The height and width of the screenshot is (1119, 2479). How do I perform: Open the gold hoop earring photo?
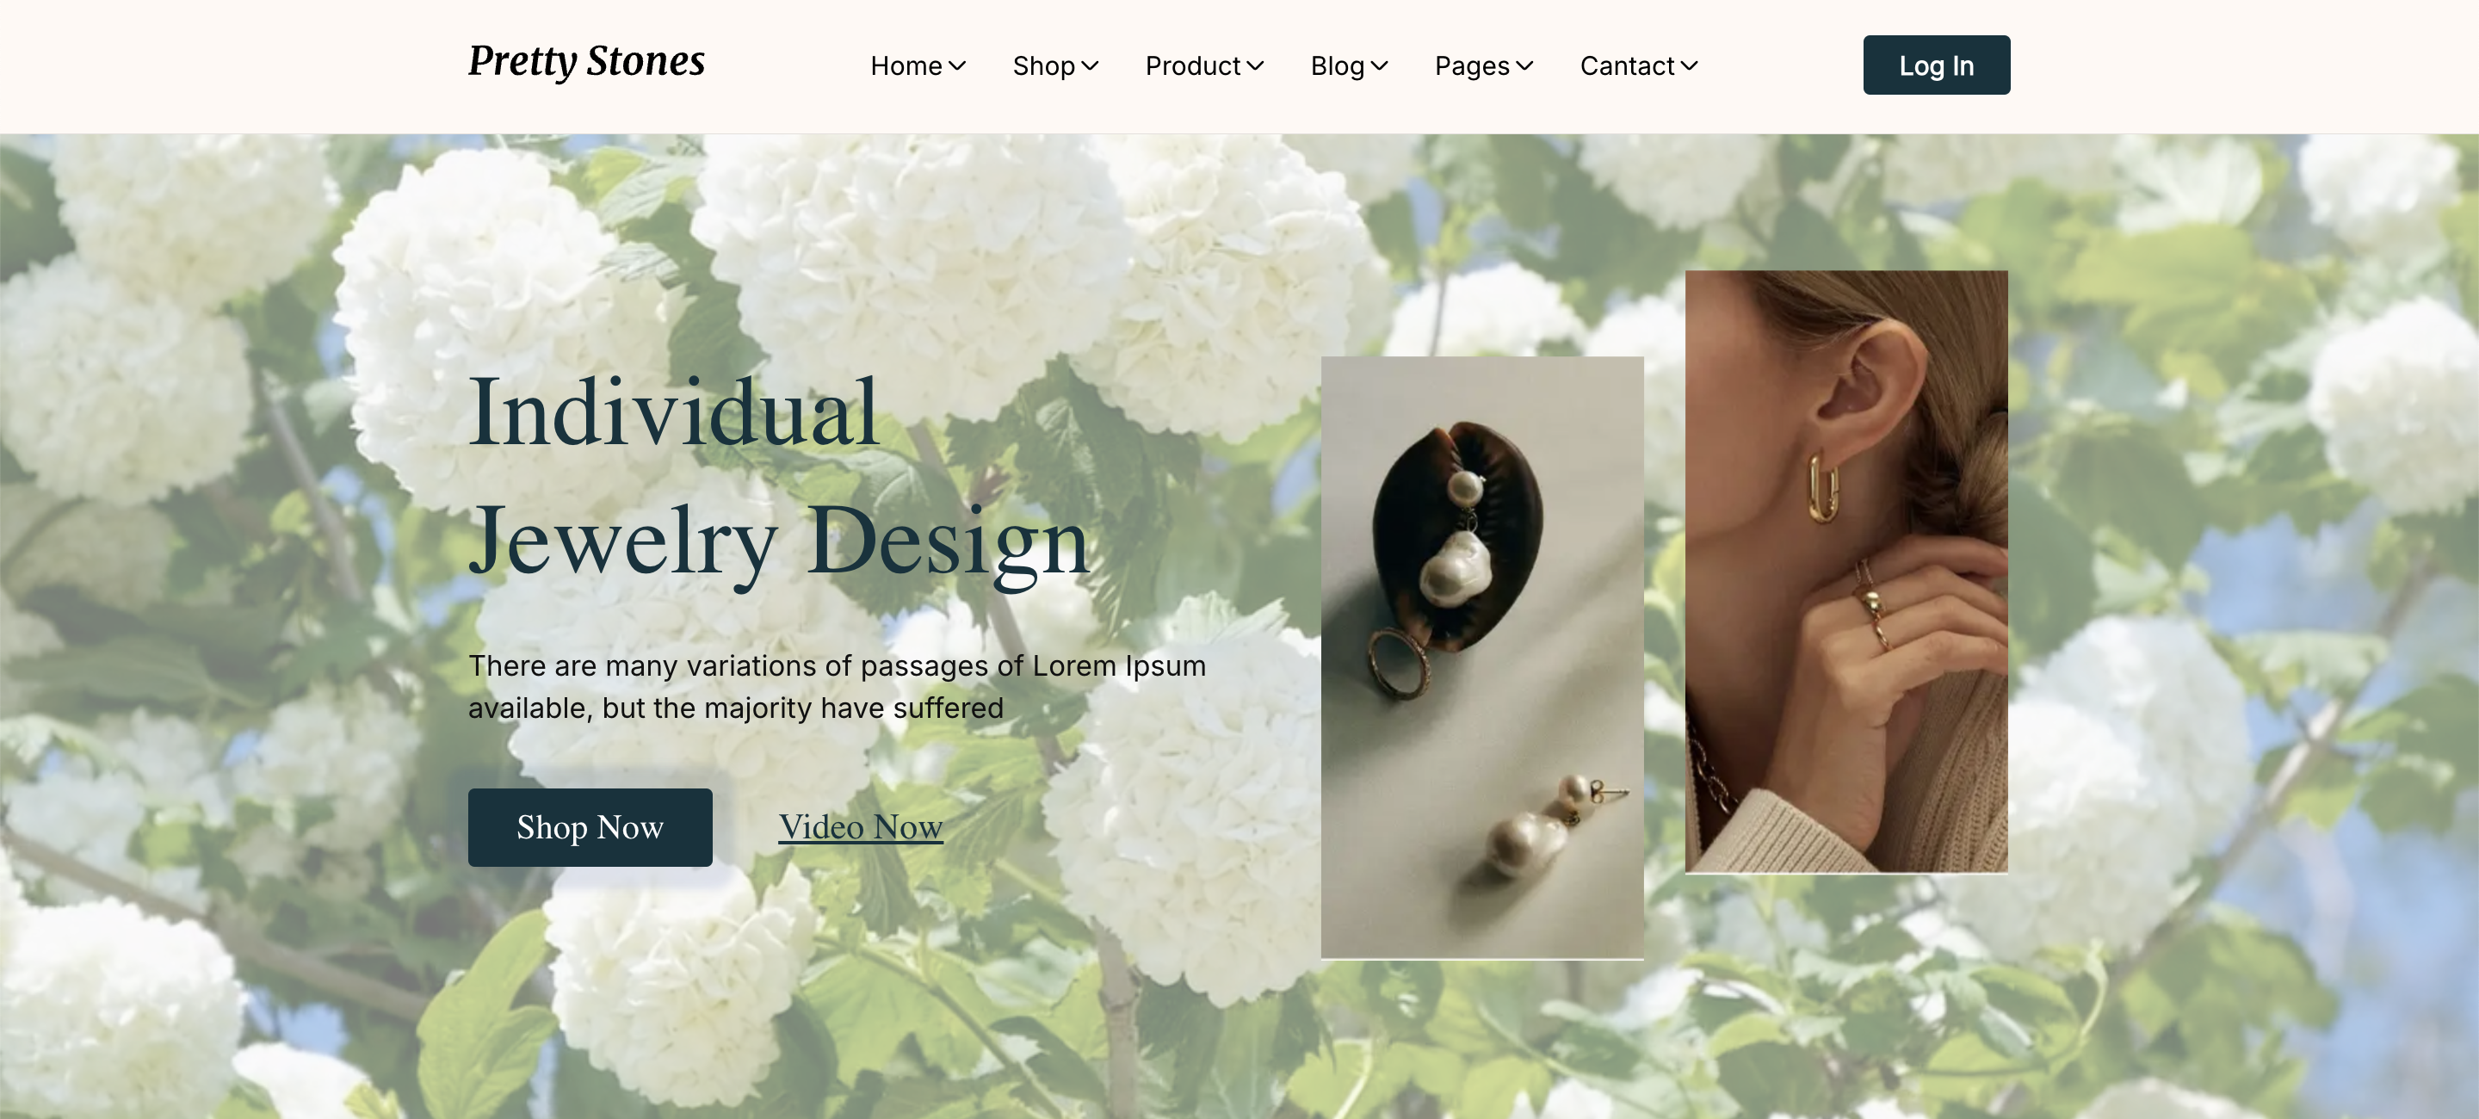(x=1845, y=572)
